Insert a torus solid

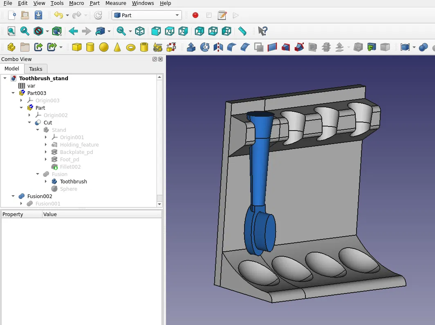pos(131,47)
